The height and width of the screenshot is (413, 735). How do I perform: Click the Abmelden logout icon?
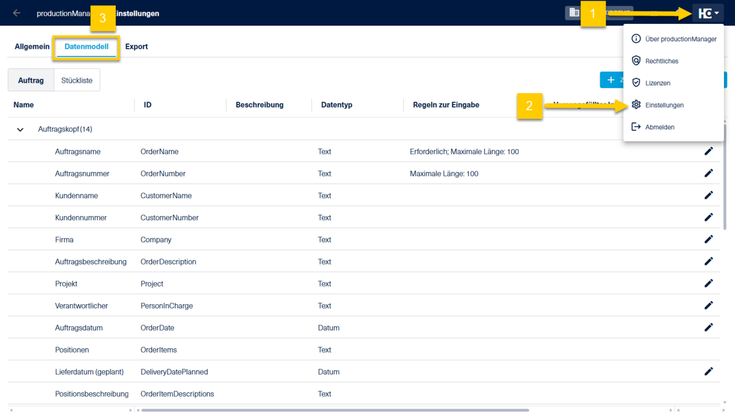pyautogui.click(x=636, y=127)
